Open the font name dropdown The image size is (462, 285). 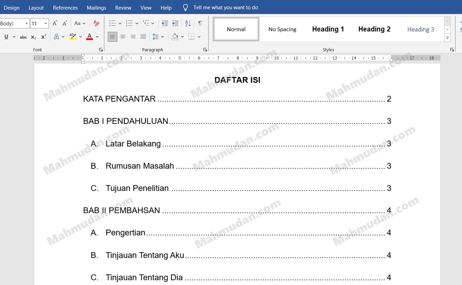(x=27, y=23)
